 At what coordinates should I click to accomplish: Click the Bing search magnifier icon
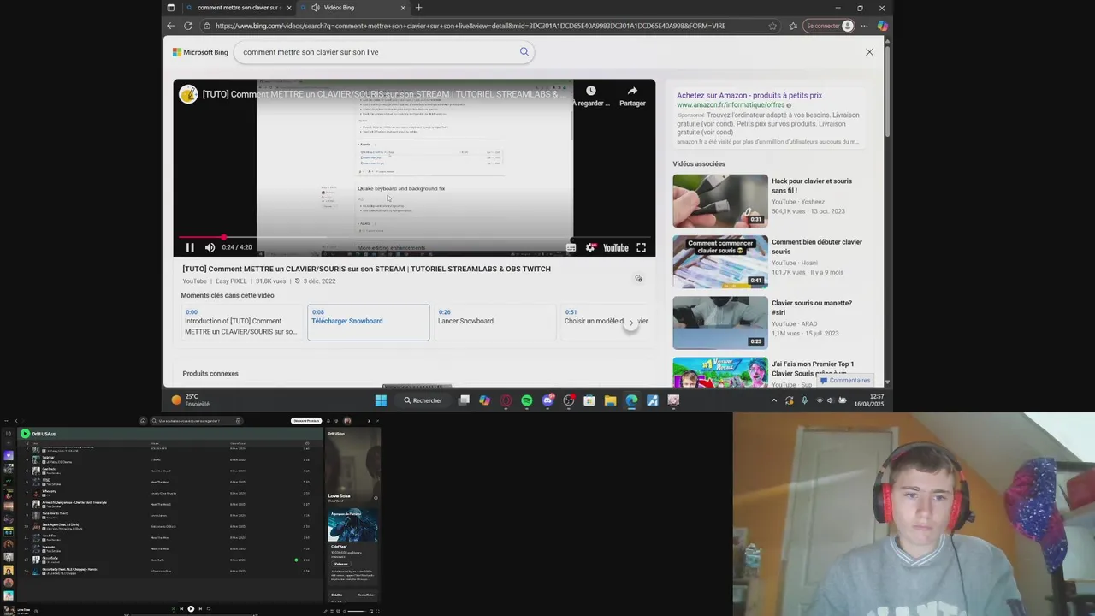pos(524,51)
